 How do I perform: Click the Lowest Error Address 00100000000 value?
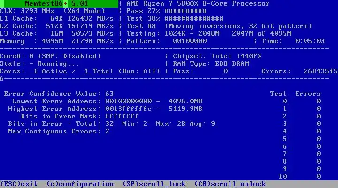point(129,101)
